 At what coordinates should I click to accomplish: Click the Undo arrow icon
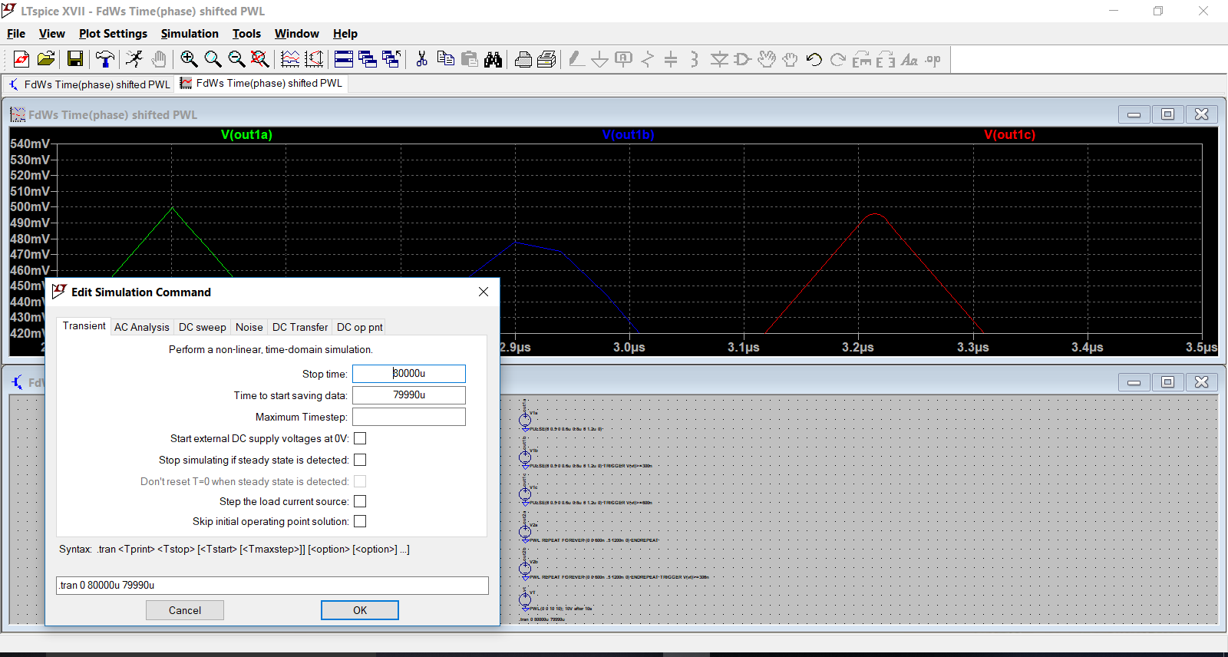pos(814,59)
